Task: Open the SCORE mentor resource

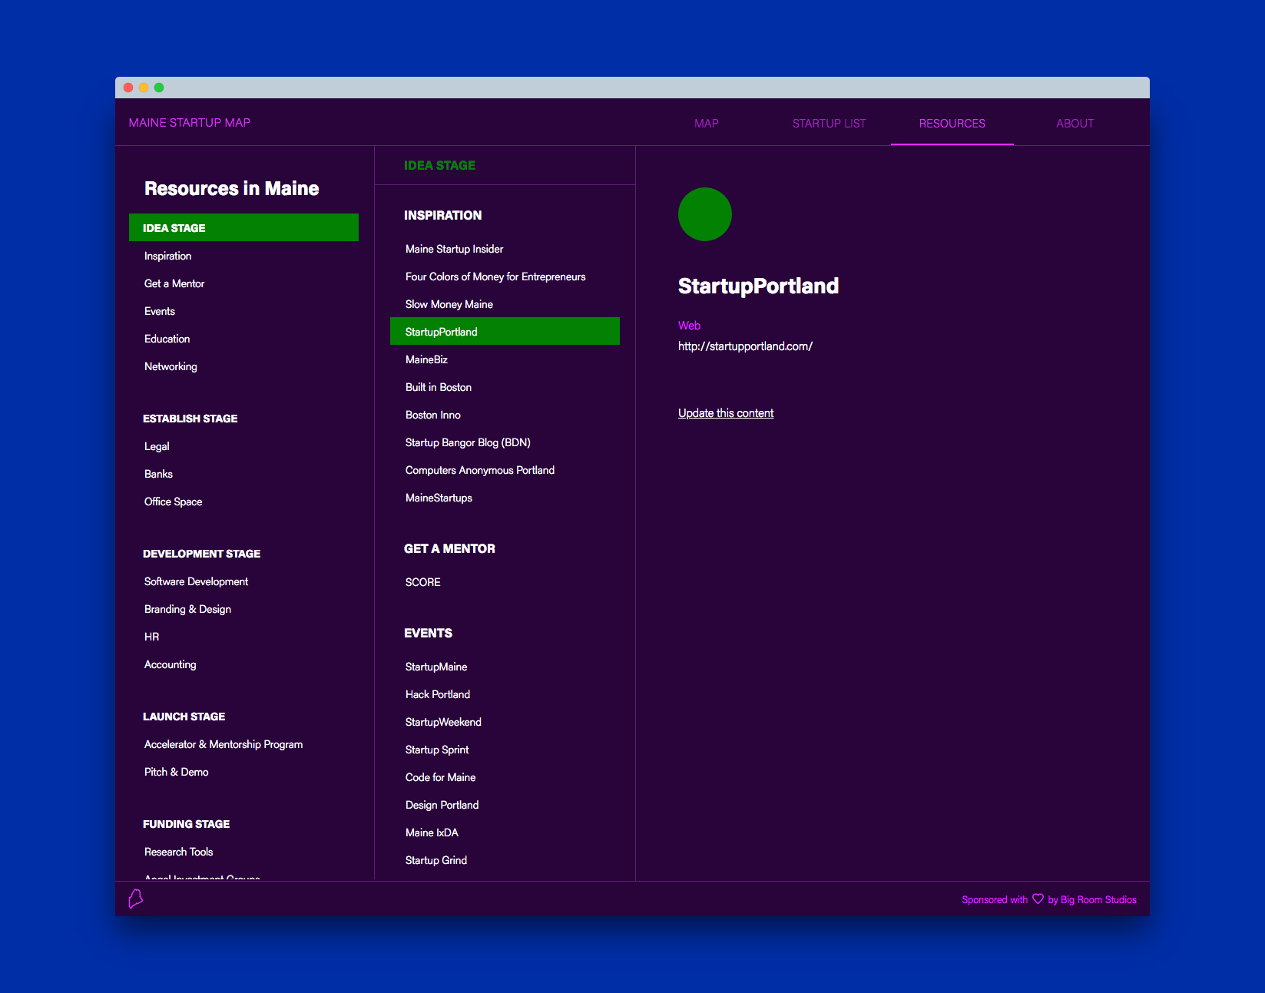Action: [x=423, y=582]
